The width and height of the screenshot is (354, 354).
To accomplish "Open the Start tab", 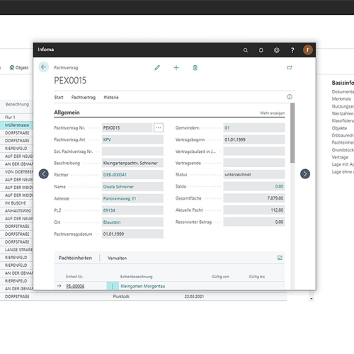I will [59, 97].
